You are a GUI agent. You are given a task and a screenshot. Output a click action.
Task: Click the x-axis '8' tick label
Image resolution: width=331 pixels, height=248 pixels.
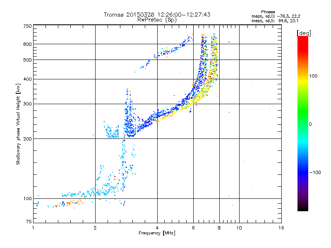point(219,228)
